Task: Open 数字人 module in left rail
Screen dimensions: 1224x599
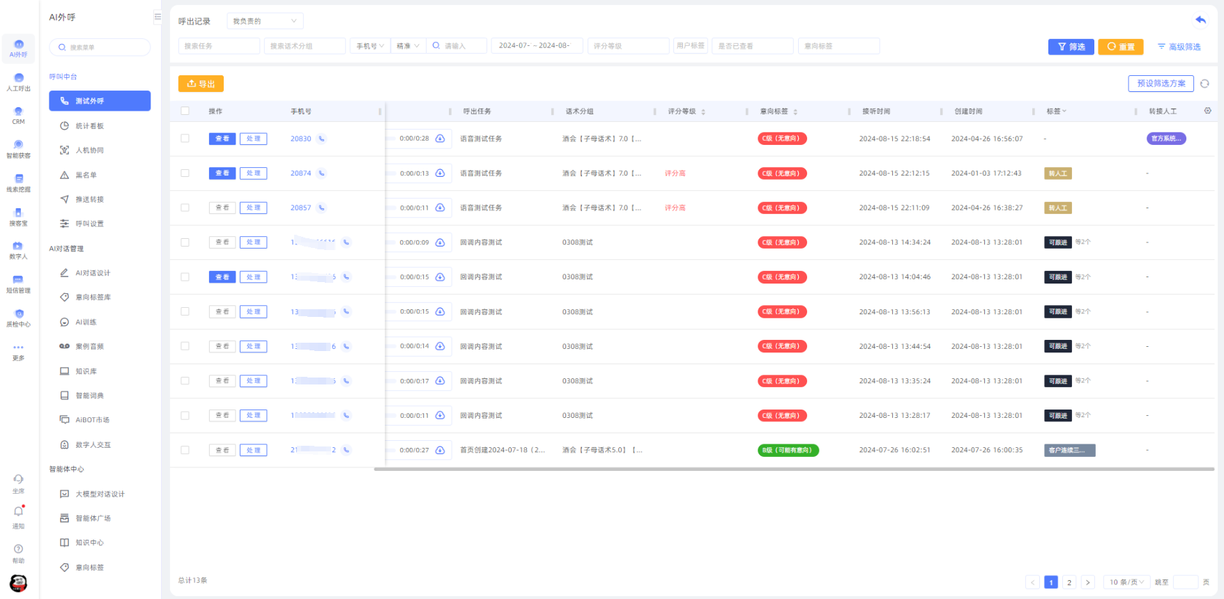Action: (x=18, y=250)
